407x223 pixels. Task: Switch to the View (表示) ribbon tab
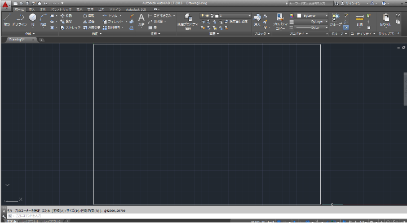point(79,10)
